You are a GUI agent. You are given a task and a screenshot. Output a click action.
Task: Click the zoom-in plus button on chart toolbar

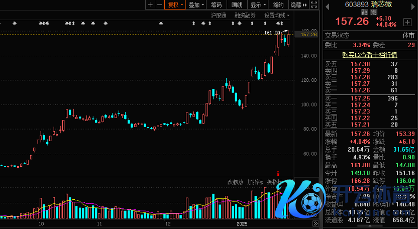[x=150, y=5]
